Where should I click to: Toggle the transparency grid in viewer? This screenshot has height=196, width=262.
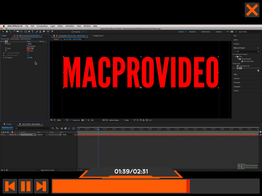(x=107, y=120)
